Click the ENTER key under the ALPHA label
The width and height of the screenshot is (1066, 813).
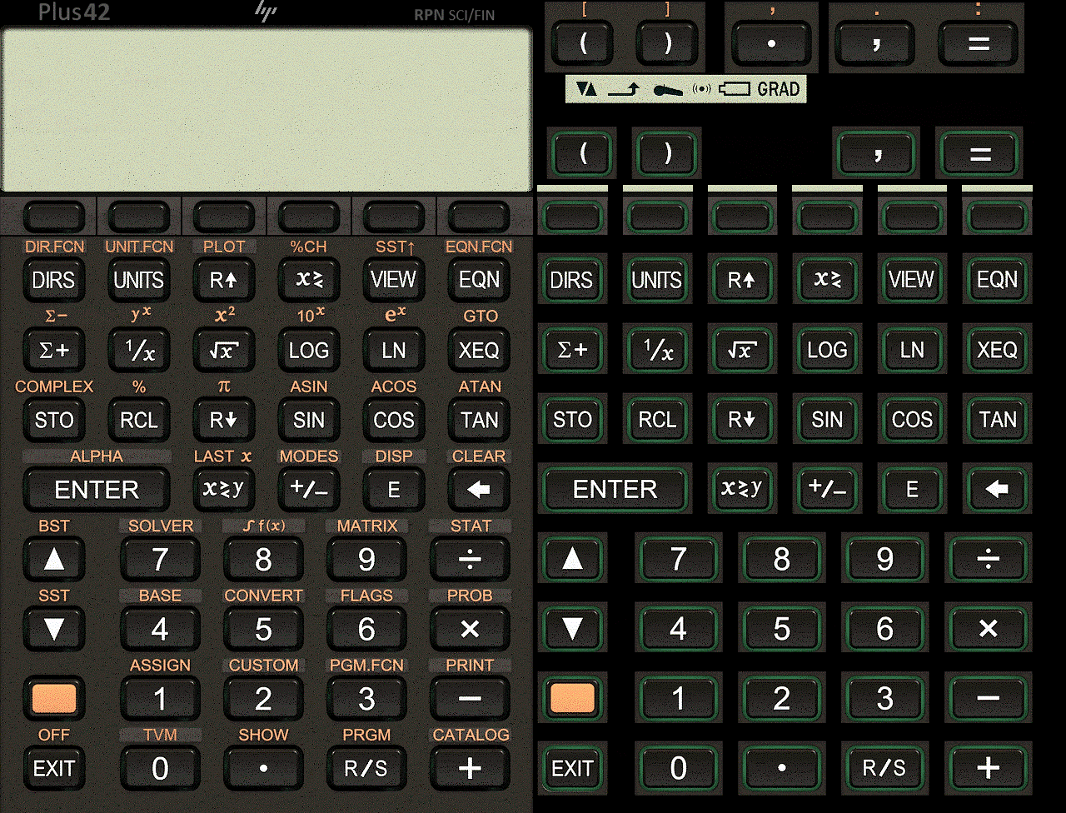pos(97,489)
